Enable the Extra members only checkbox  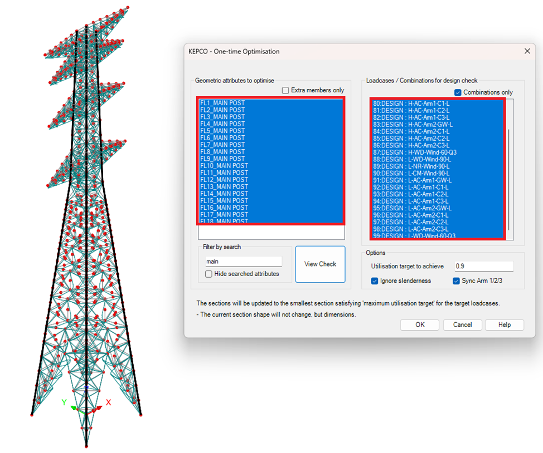click(x=285, y=90)
